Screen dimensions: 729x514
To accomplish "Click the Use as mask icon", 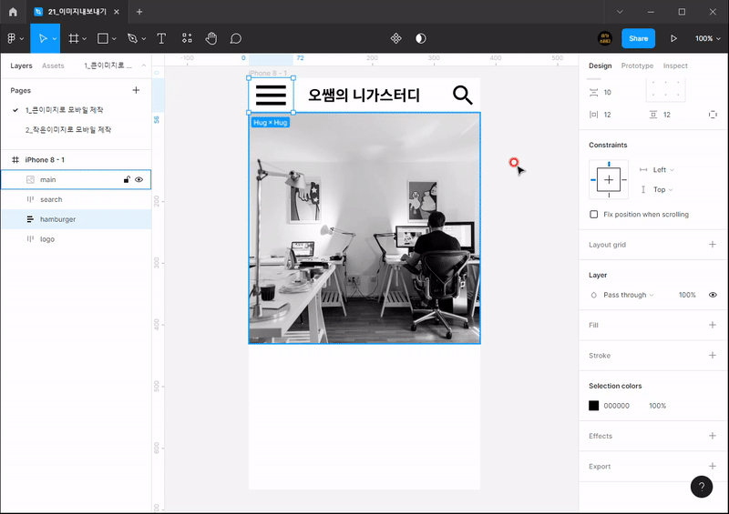I will tap(421, 38).
